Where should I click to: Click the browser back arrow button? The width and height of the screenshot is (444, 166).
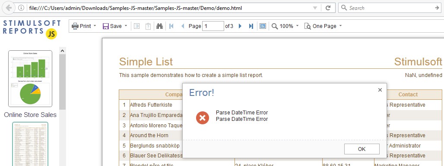[x=9, y=8]
